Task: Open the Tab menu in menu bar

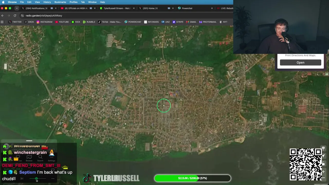Action: pyautogui.click(x=83, y=2)
